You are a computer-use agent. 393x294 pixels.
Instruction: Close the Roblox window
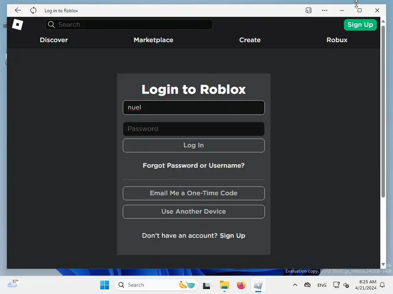(377, 10)
